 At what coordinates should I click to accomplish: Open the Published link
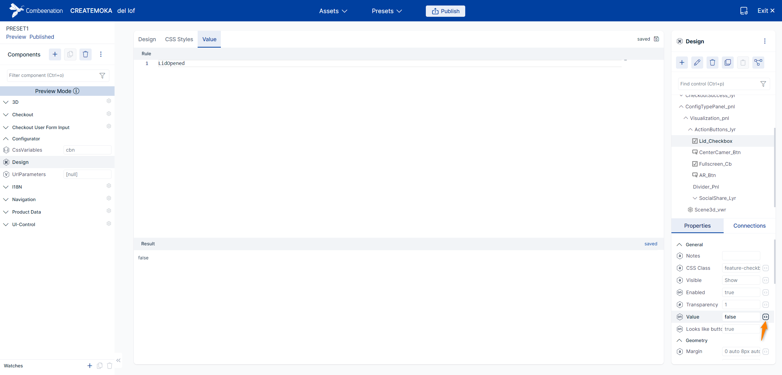coord(42,37)
